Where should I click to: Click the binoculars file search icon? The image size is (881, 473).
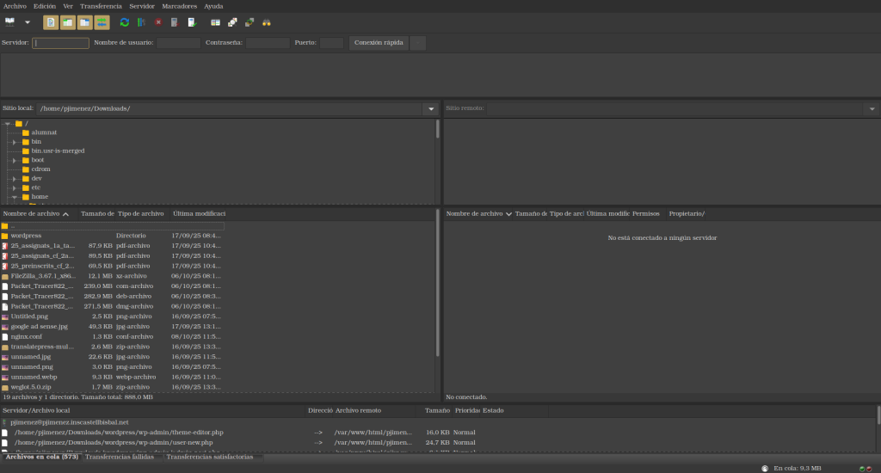[x=267, y=22]
